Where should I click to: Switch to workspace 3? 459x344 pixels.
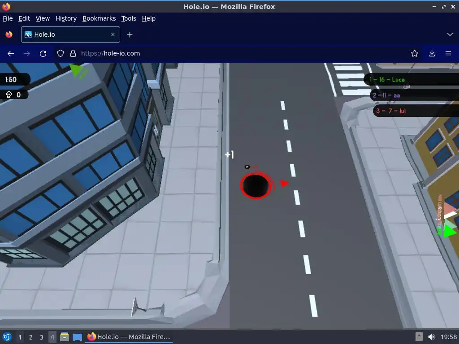(x=42, y=337)
